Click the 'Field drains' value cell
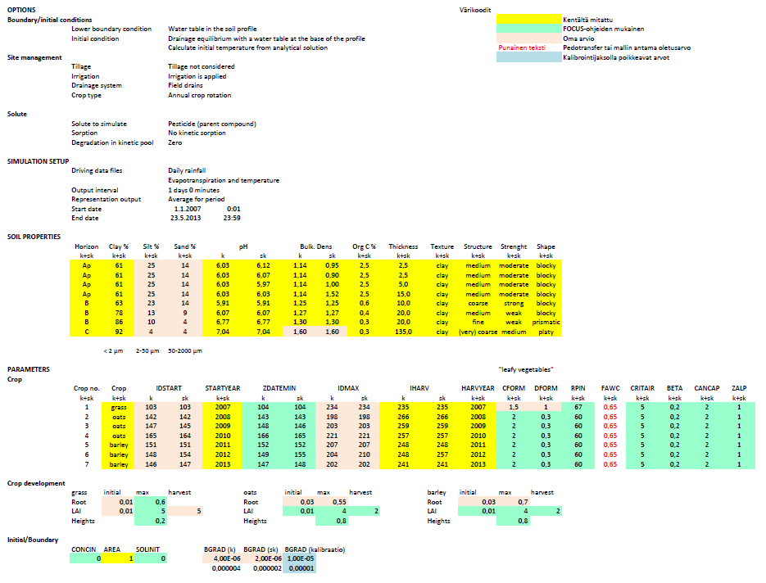The width and height of the screenshot is (766, 583). 185,85
